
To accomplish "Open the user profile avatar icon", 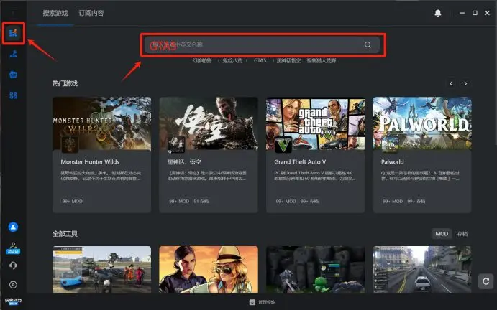I will point(13,227).
